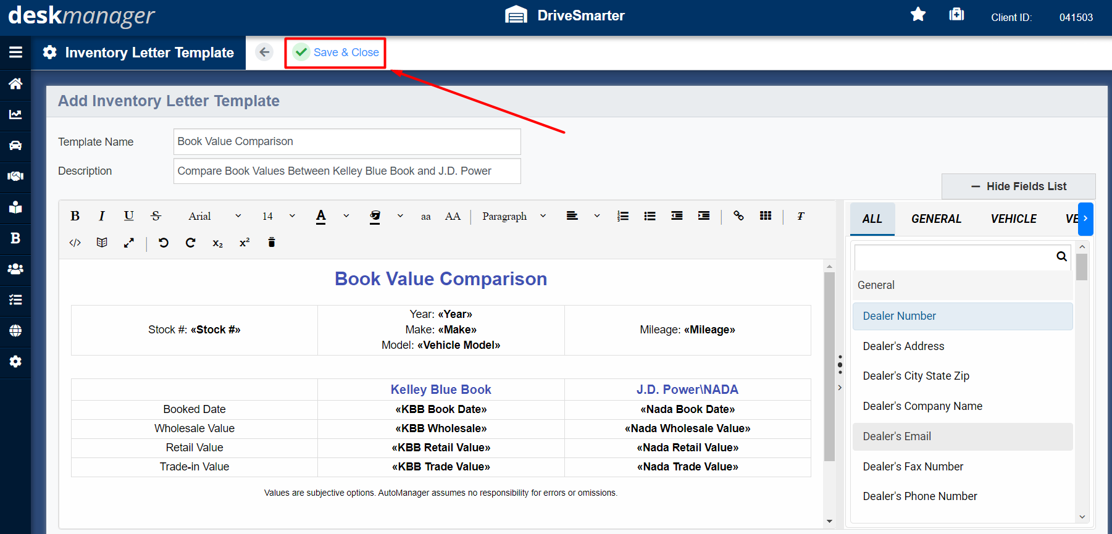Select Dealer's Company Name field
The image size is (1112, 534).
click(x=963, y=406)
